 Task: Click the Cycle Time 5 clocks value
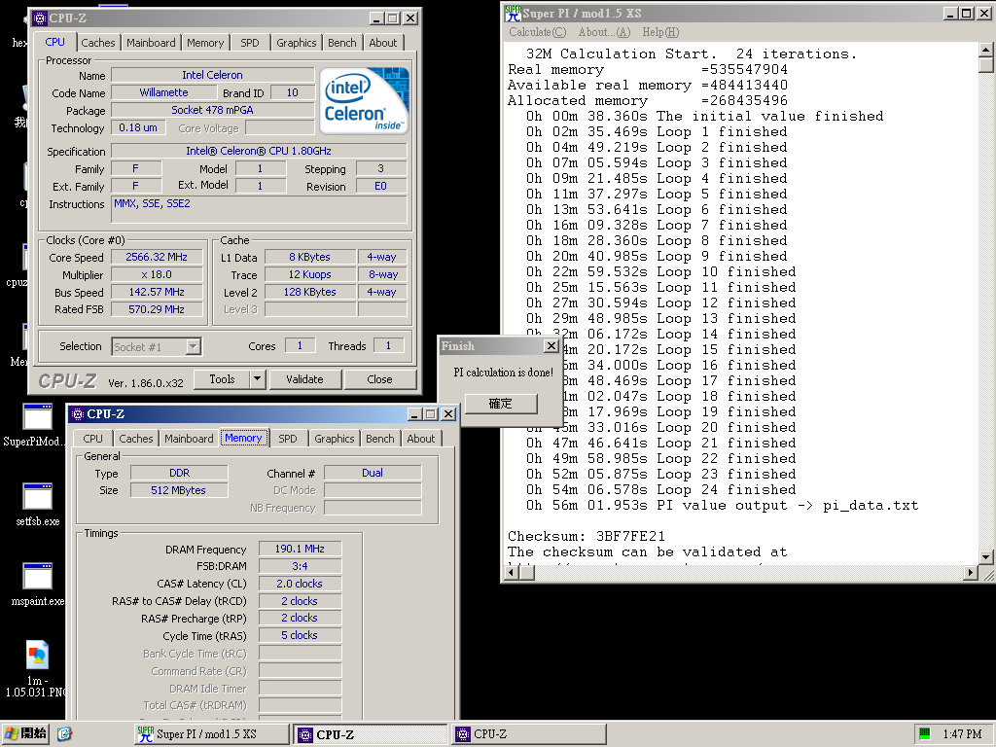click(300, 635)
